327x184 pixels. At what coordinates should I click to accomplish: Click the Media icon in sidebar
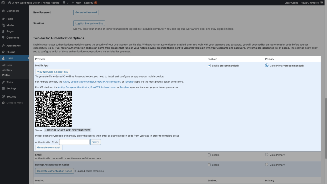tap(3, 25)
